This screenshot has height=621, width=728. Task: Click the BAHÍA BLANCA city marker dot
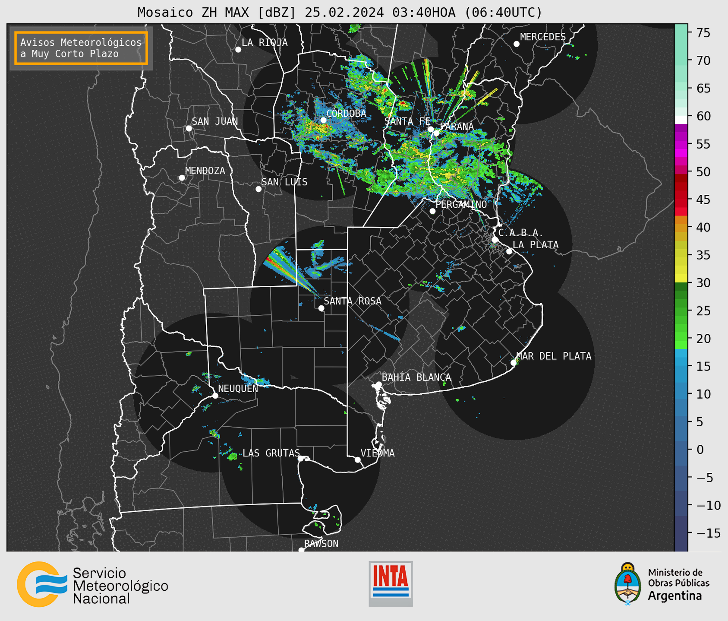point(378,384)
